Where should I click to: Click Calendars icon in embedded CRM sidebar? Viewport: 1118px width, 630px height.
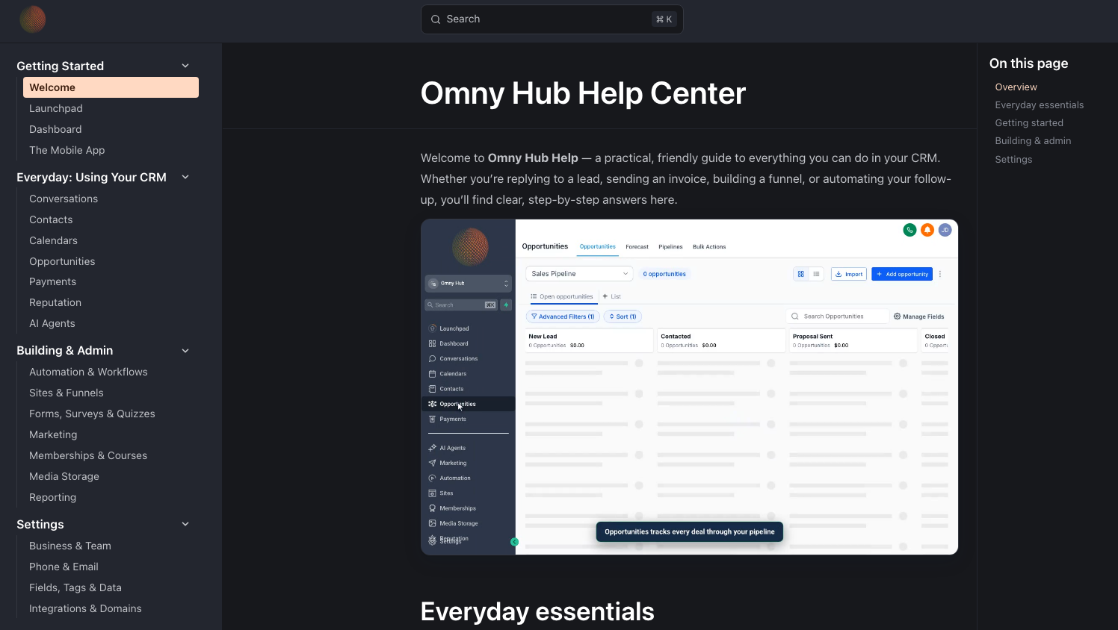432,373
